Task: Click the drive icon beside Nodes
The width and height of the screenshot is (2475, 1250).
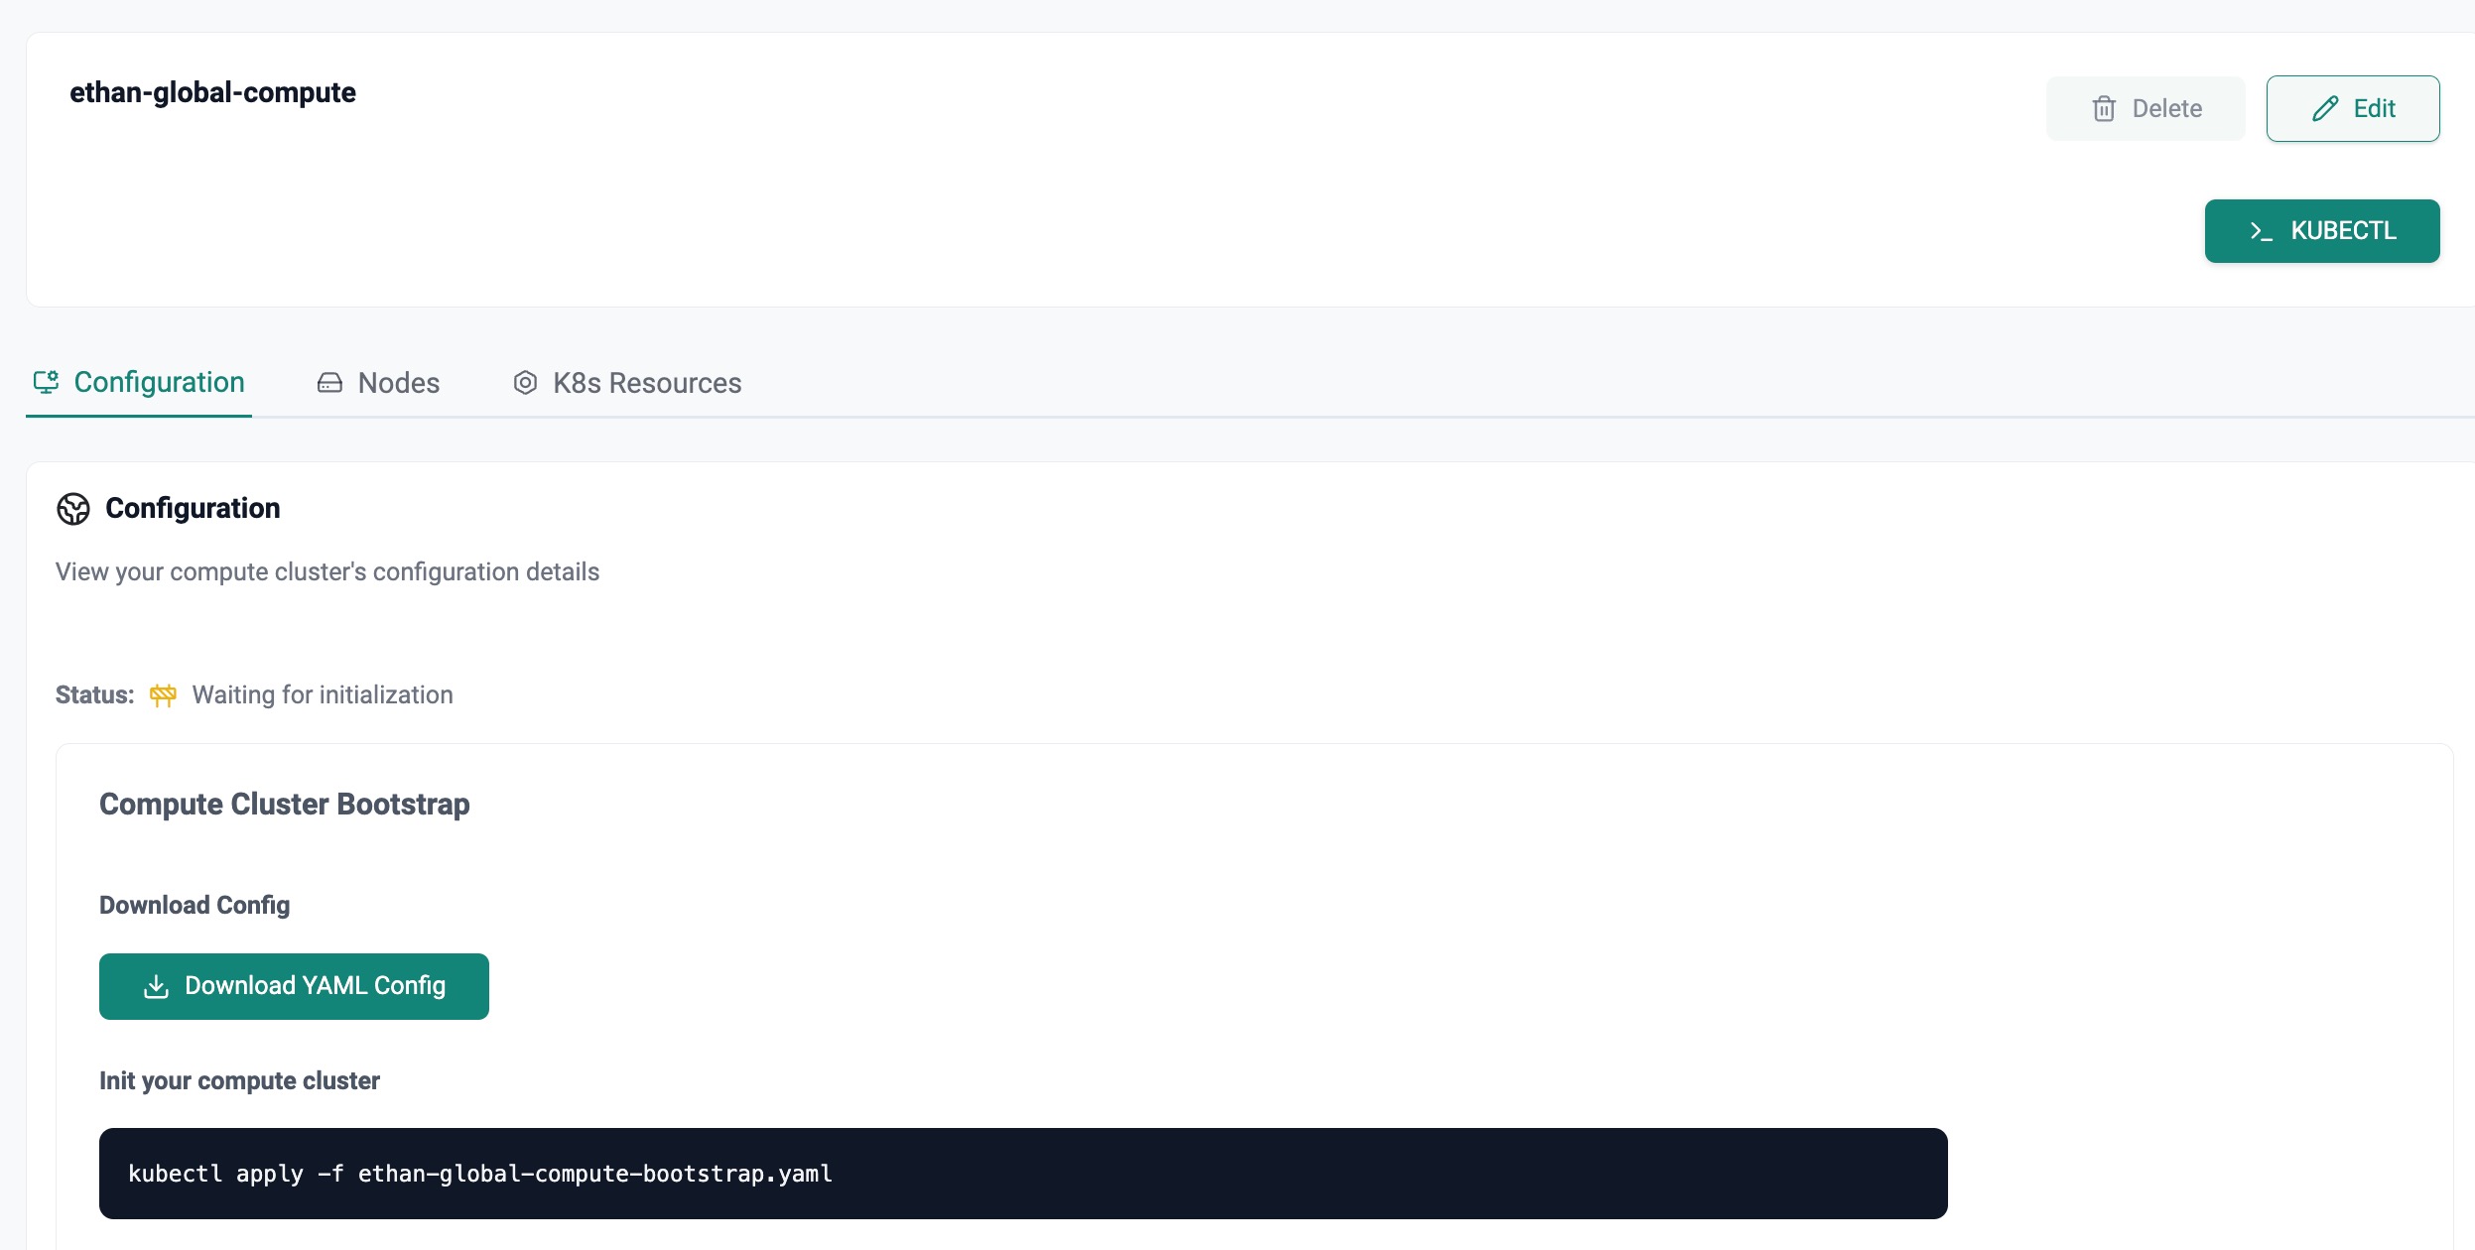Action: (x=329, y=383)
